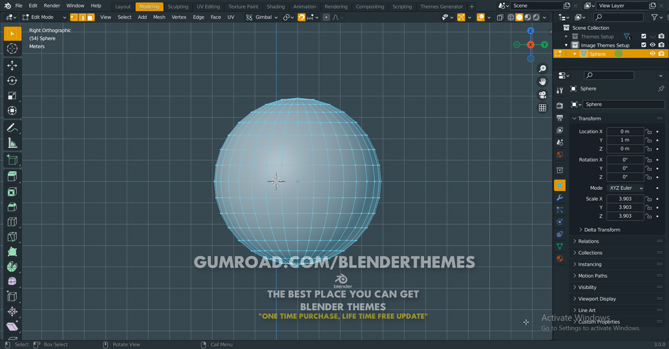The height and width of the screenshot is (349, 669).
Task: Collapse Image Themes Setup collection
Action: [566, 45]
